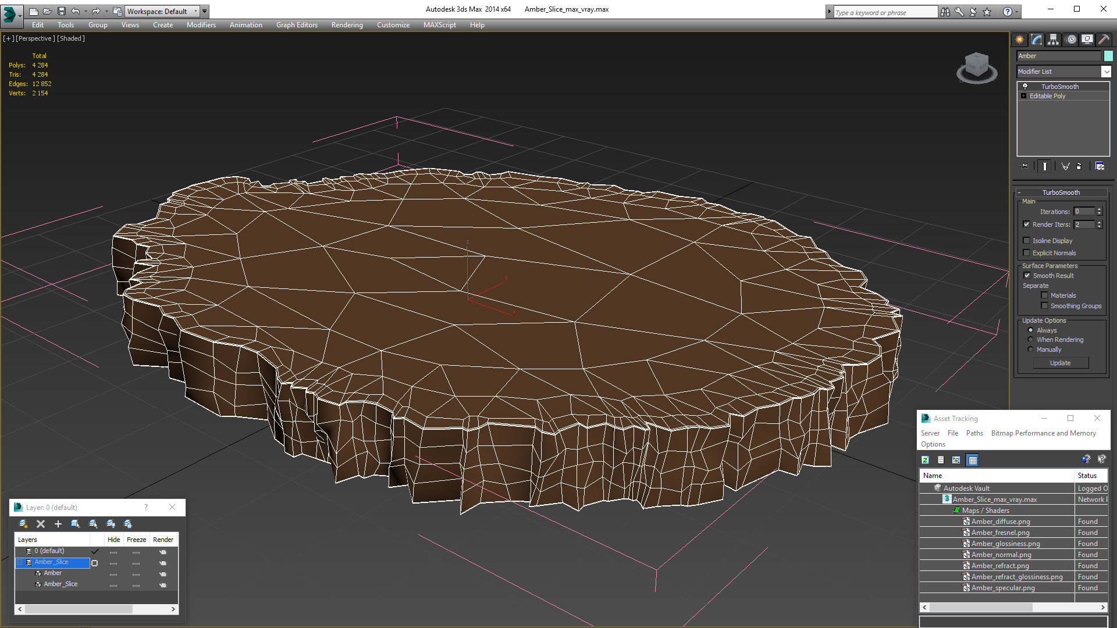Enable Isoline Display checkbox

coord(1027,240)
